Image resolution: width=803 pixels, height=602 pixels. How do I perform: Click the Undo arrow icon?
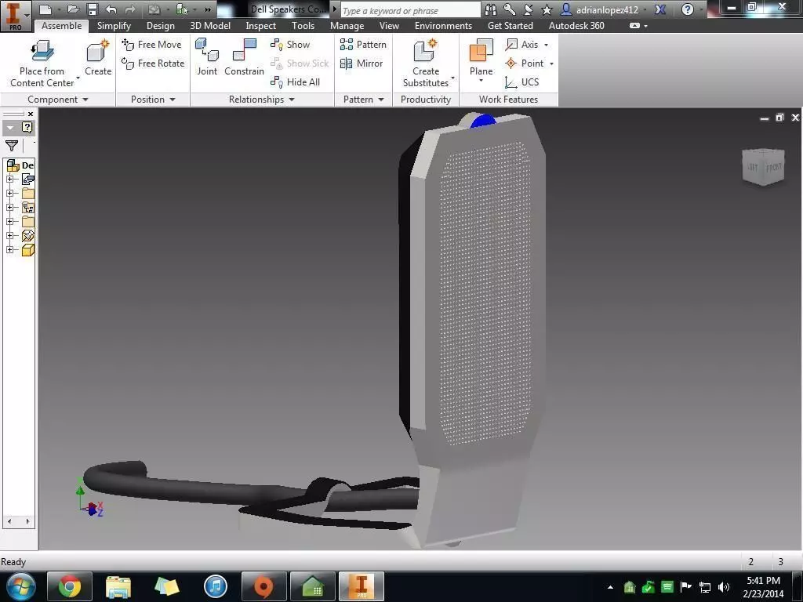(x=111, y=9)
